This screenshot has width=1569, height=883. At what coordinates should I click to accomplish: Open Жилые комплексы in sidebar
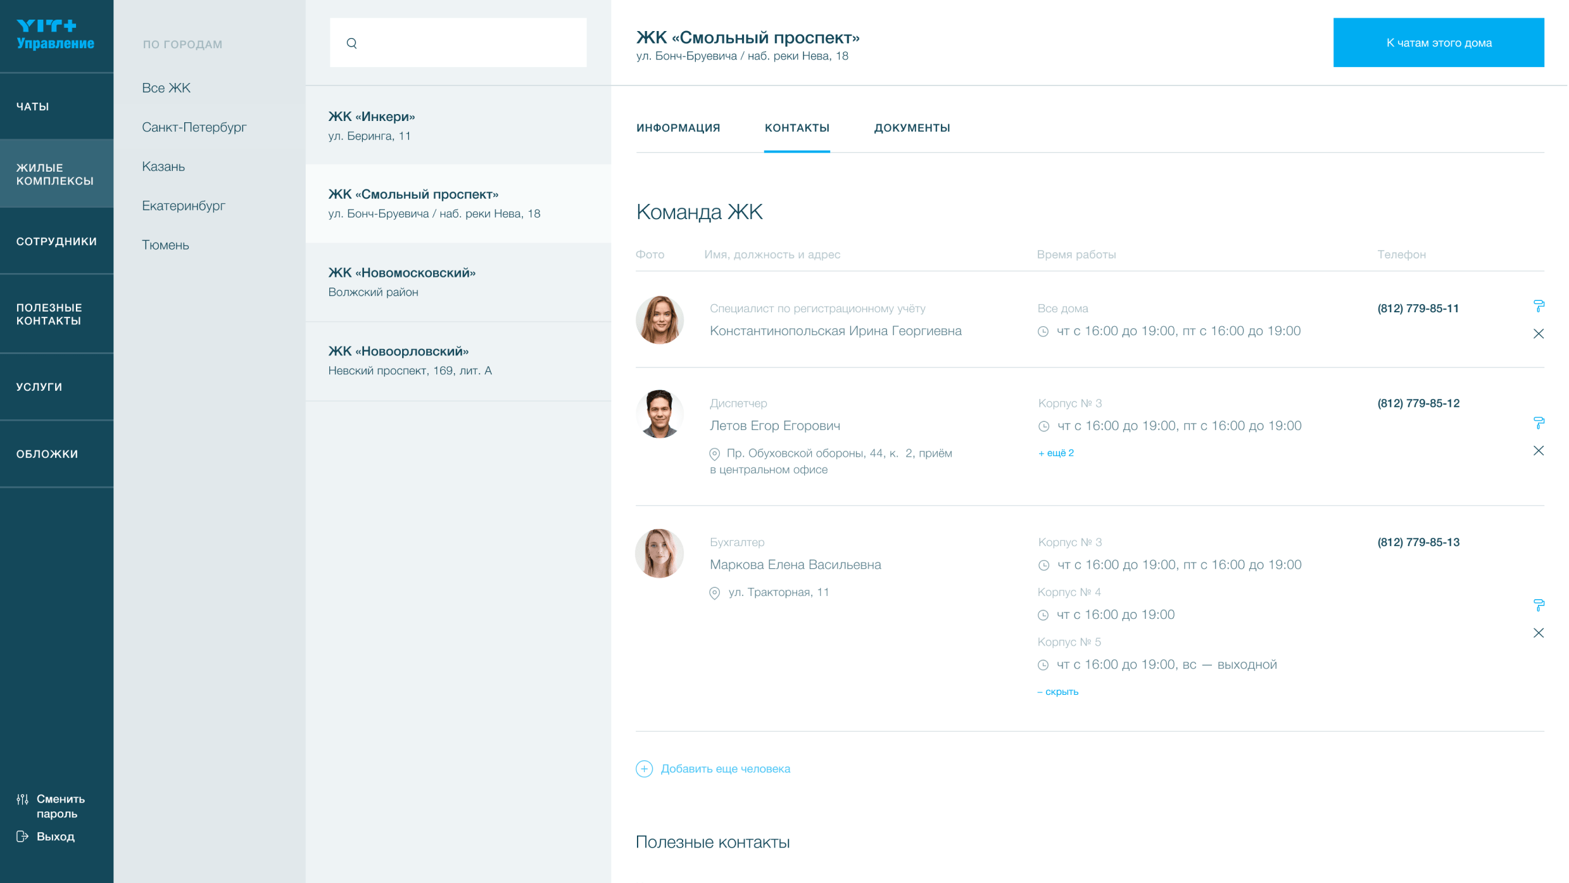coord(57,174)
